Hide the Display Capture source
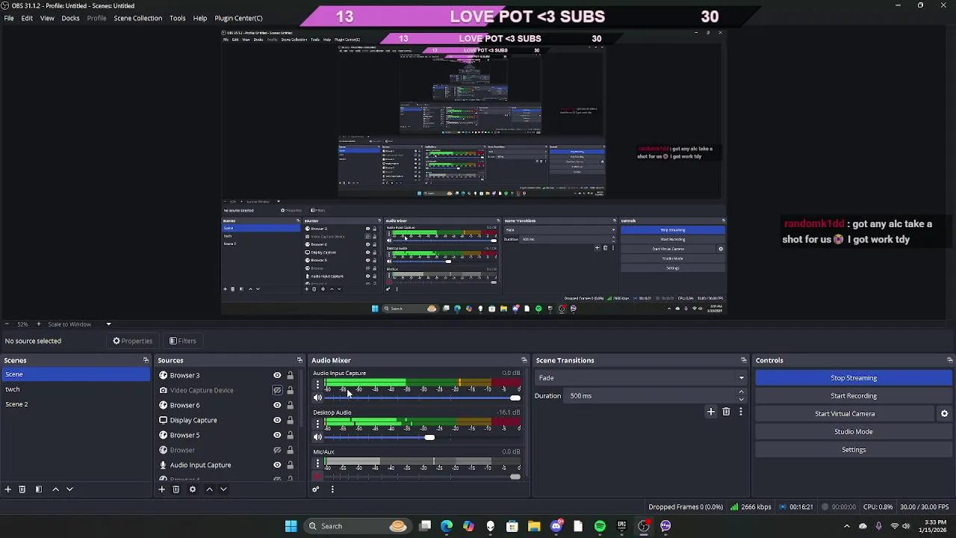Viewport: 956px width, 538px height. click(277, 420)
